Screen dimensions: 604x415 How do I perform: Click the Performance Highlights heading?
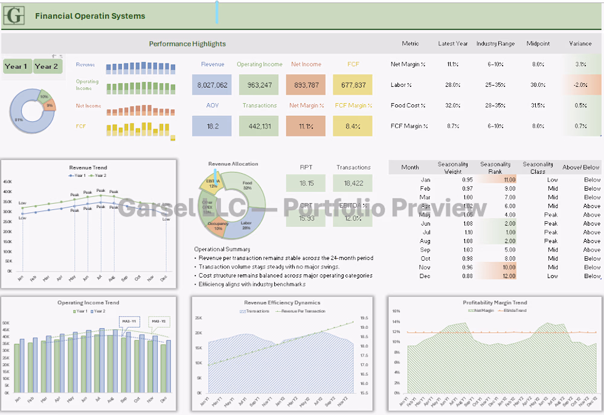point(187,44)
